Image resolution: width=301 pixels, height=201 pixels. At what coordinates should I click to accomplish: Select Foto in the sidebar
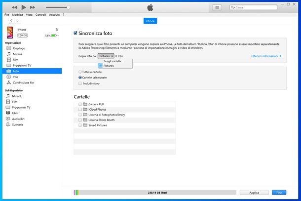[32, 71]
